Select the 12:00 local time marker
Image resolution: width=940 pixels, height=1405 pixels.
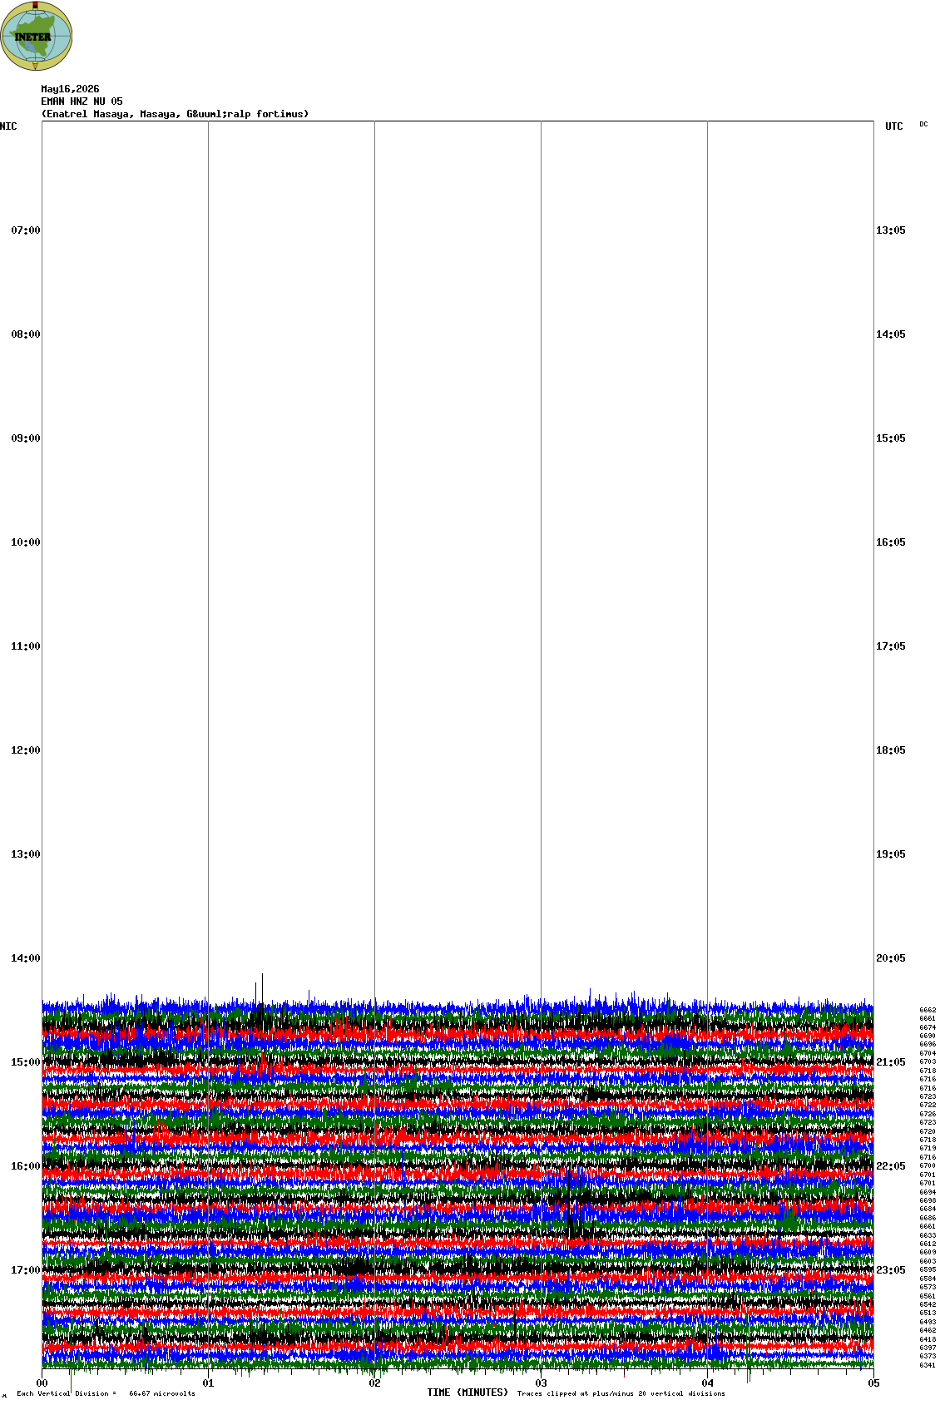click(25, 750)
